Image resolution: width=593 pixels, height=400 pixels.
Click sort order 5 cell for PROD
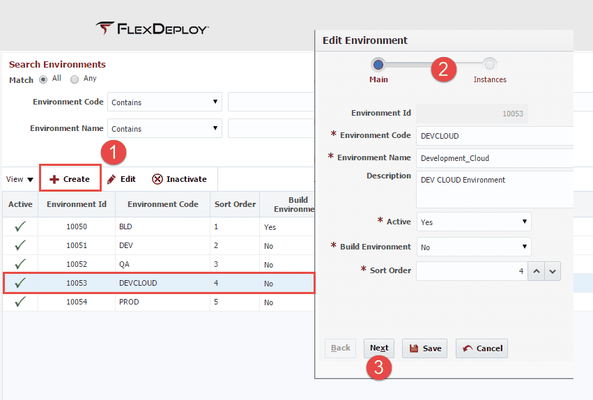point(235,302)
